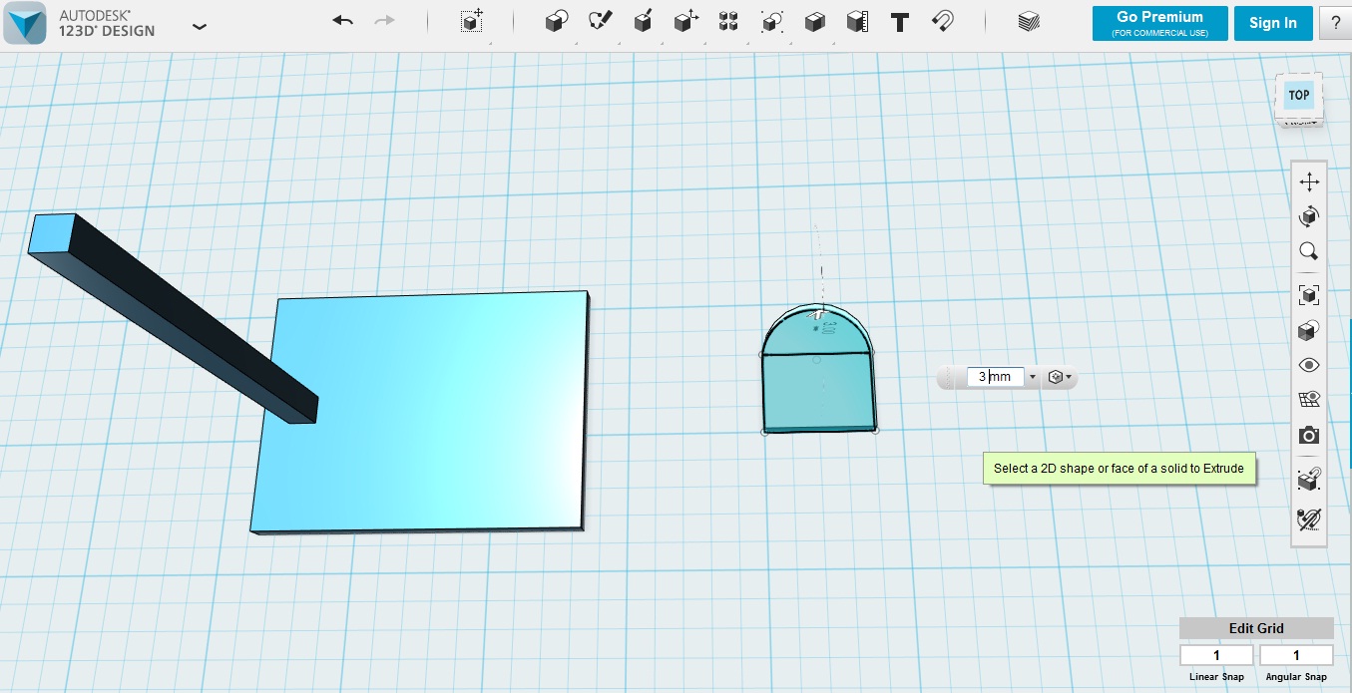Click Go Premium button
The image size is (1352, 693).
(1159, 23)
